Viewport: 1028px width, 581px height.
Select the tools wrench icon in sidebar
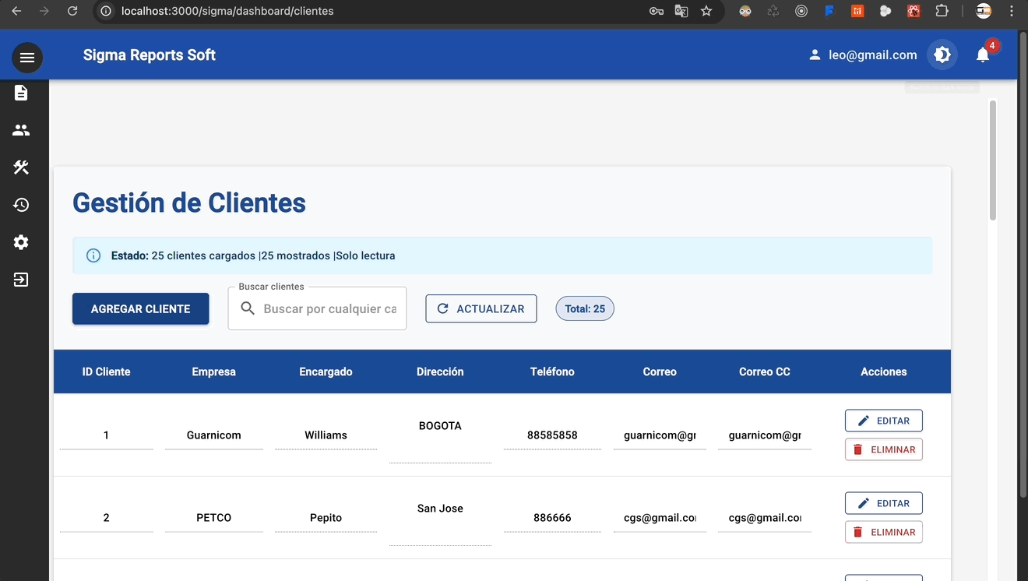(x=21, y=167)
